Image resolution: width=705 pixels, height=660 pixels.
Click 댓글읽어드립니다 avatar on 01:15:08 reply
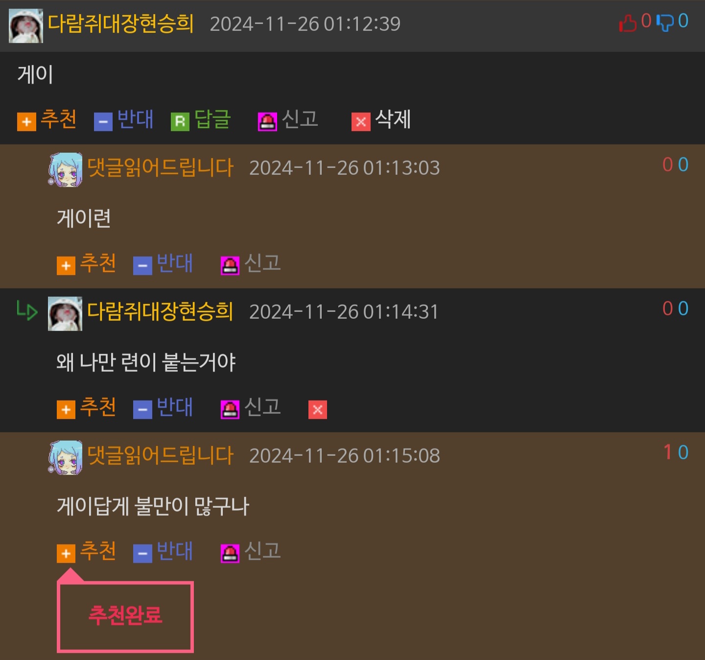point(65,458)
